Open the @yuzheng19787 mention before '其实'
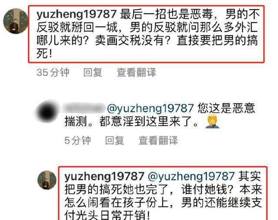The width and height of the screenshot is (278, 220). point(191,177)
